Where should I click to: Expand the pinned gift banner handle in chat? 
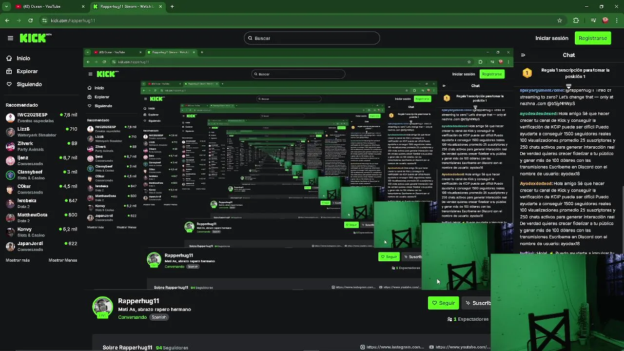click(x=568, y=86)
